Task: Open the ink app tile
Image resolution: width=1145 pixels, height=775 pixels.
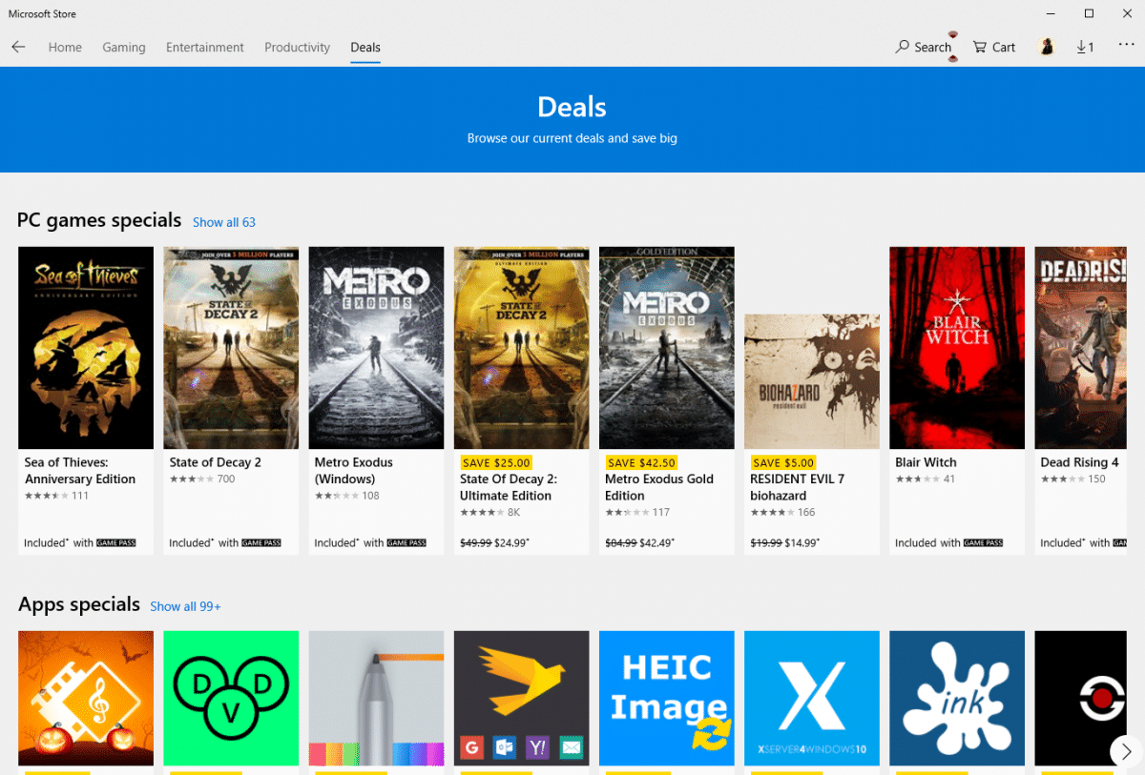Action: (956, 698)
